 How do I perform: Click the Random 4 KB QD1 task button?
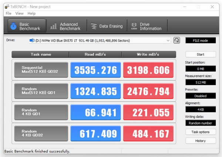pos(41,112)
